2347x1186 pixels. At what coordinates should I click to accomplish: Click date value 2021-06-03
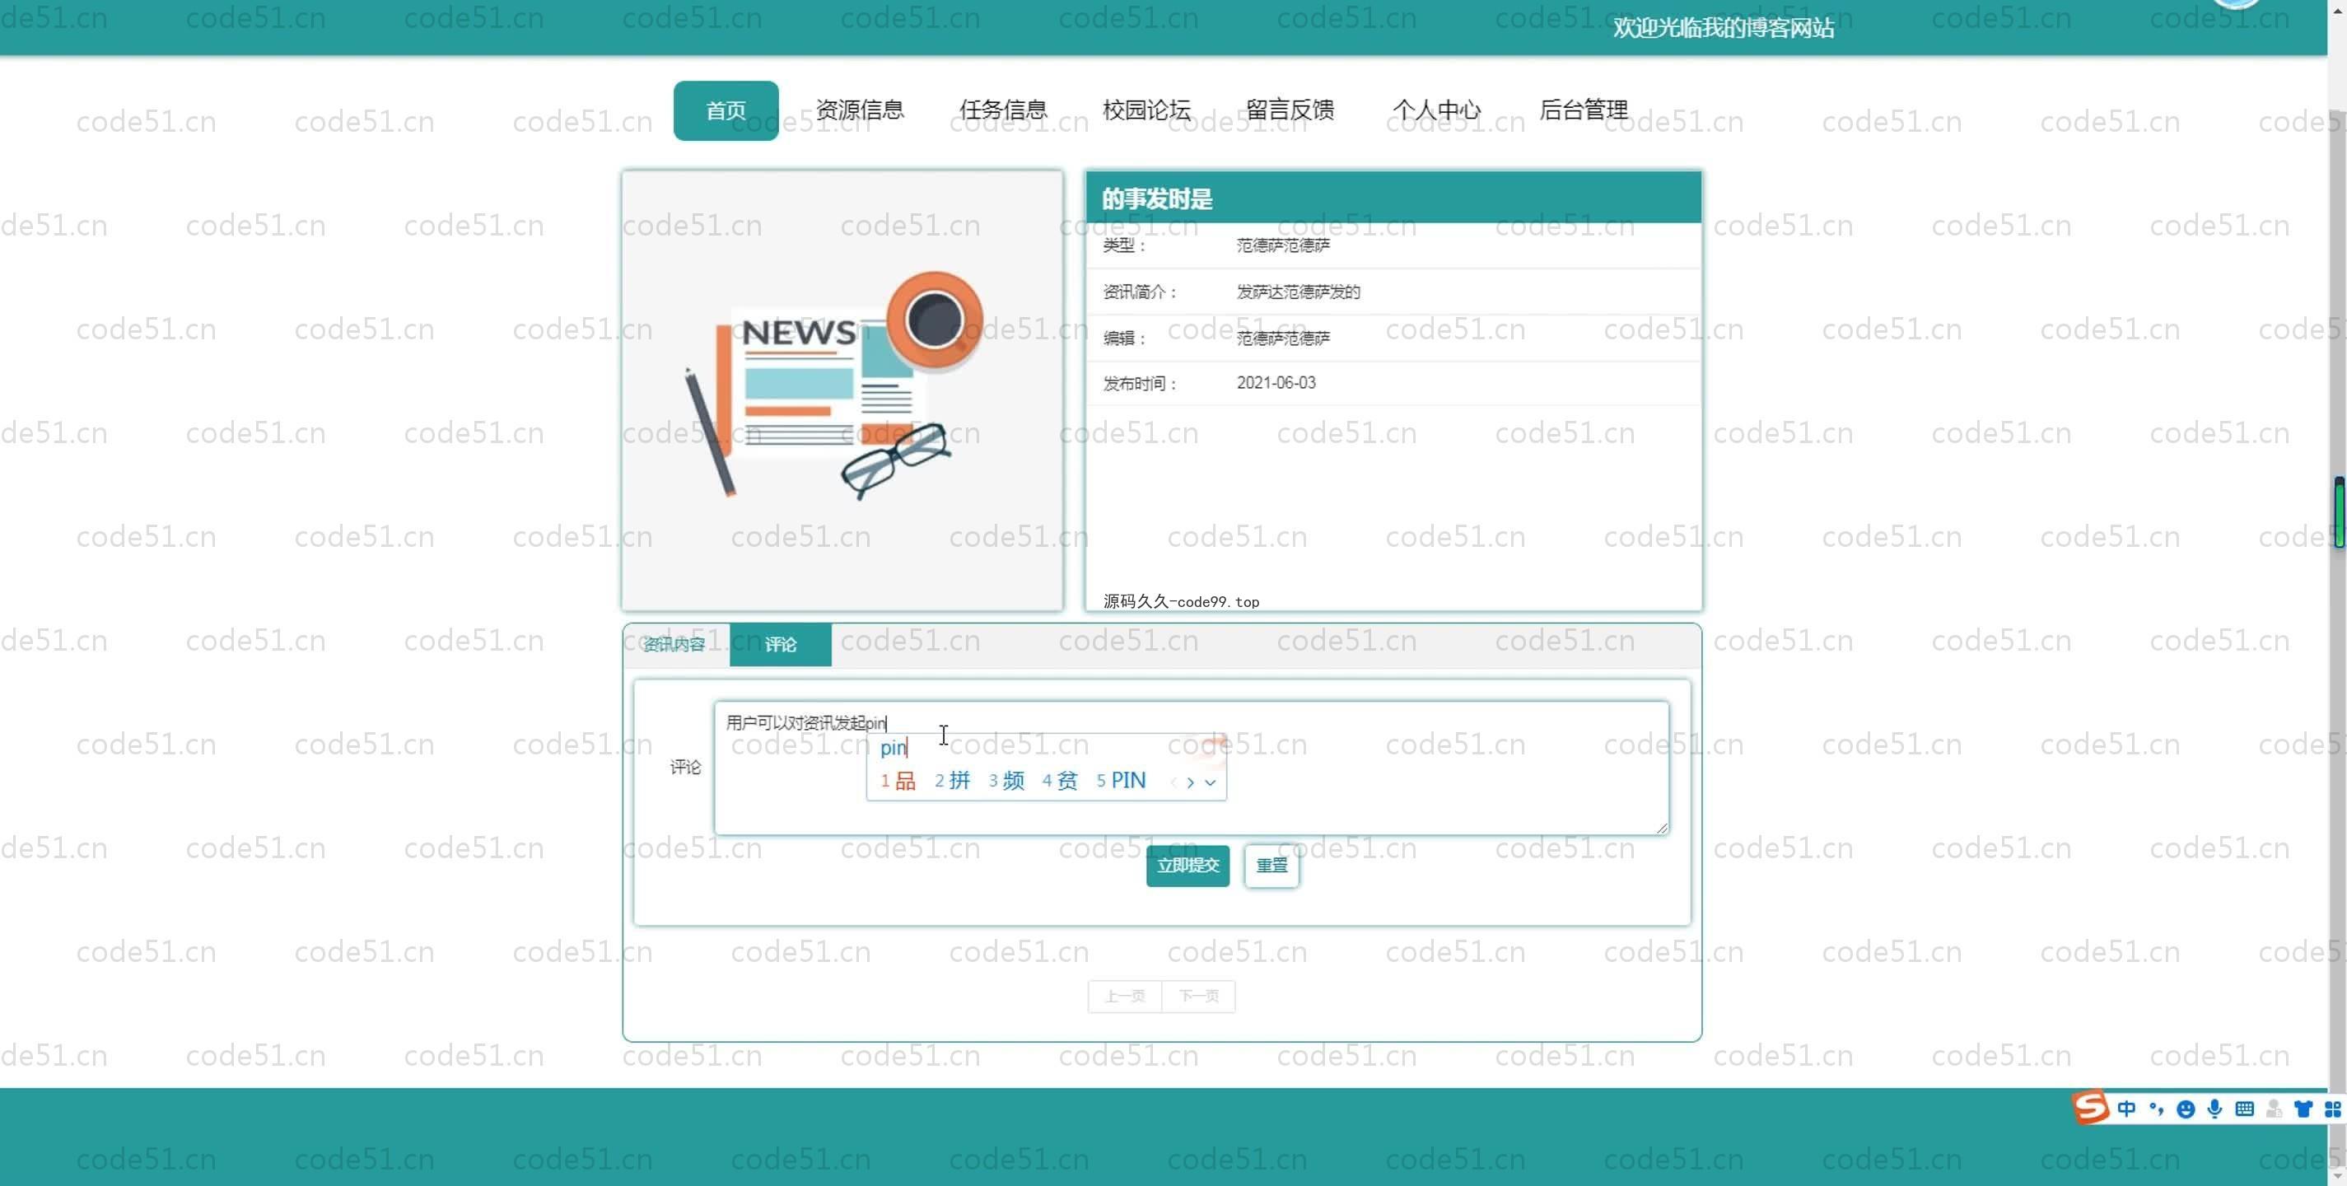pyautogui.click(x=1276, y=383)
